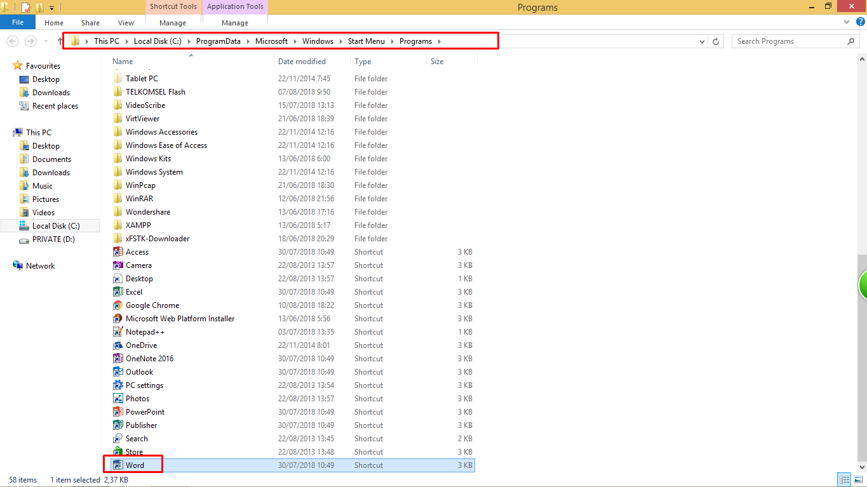Screen dimensions: 867x487
Task: Click the Network icon in the navigation pane
Action: click(x=18, y=265)
